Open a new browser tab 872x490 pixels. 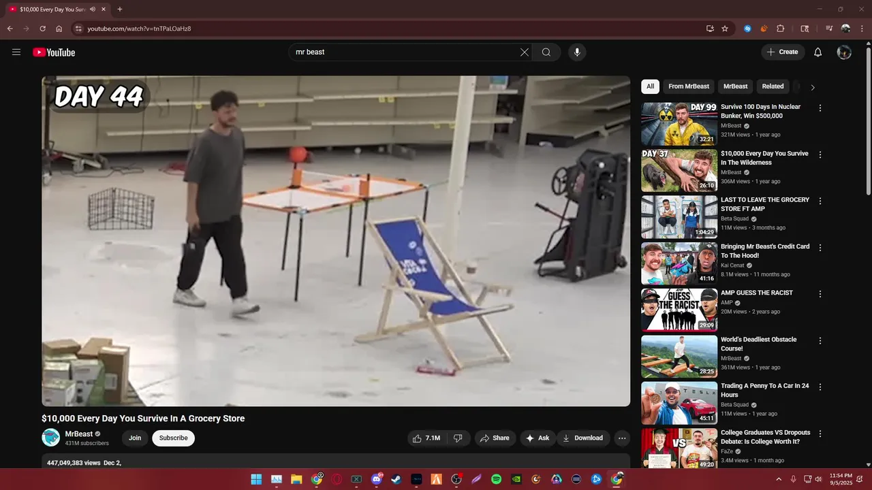coord(120,10)
